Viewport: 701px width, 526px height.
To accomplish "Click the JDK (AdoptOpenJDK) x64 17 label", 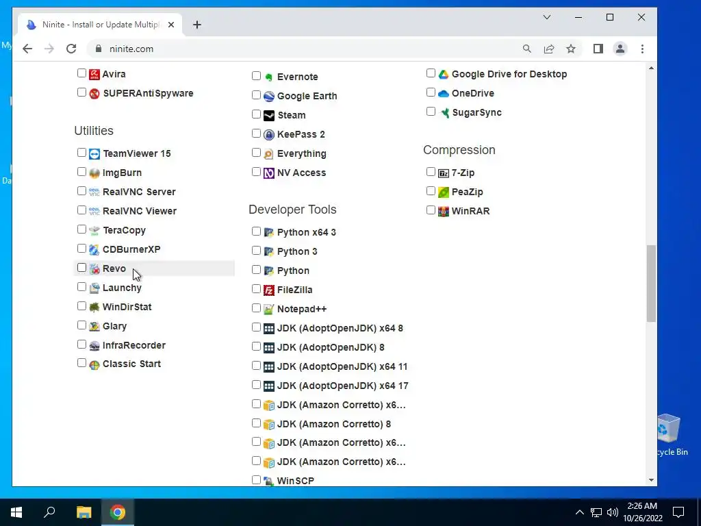I will pos(343,386).
